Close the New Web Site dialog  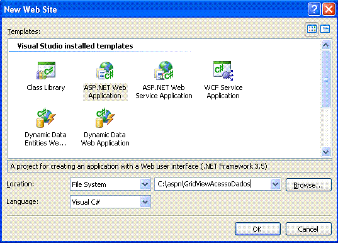329,9
